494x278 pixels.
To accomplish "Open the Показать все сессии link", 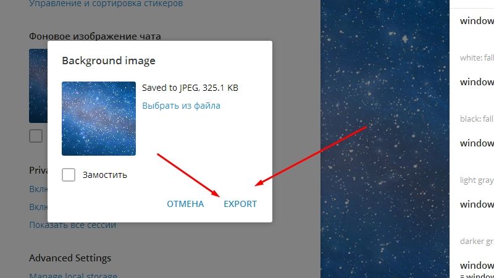I will click(x=72, y=225).
